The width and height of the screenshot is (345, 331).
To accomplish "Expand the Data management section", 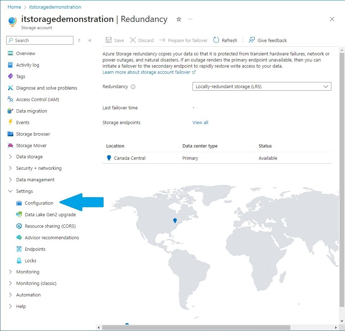I will (x=10, y=180).
